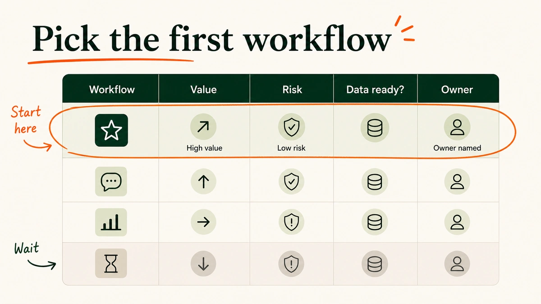Click shield alert icon in bar chart row
This screenshot has width=541, height=304.
[x=291, y=222]
